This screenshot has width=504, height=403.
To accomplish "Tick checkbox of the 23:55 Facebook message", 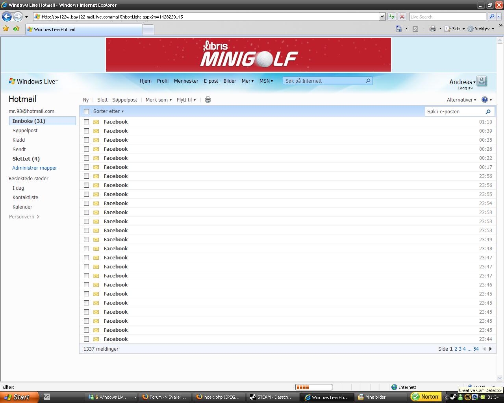I will (x=87, y=194).
